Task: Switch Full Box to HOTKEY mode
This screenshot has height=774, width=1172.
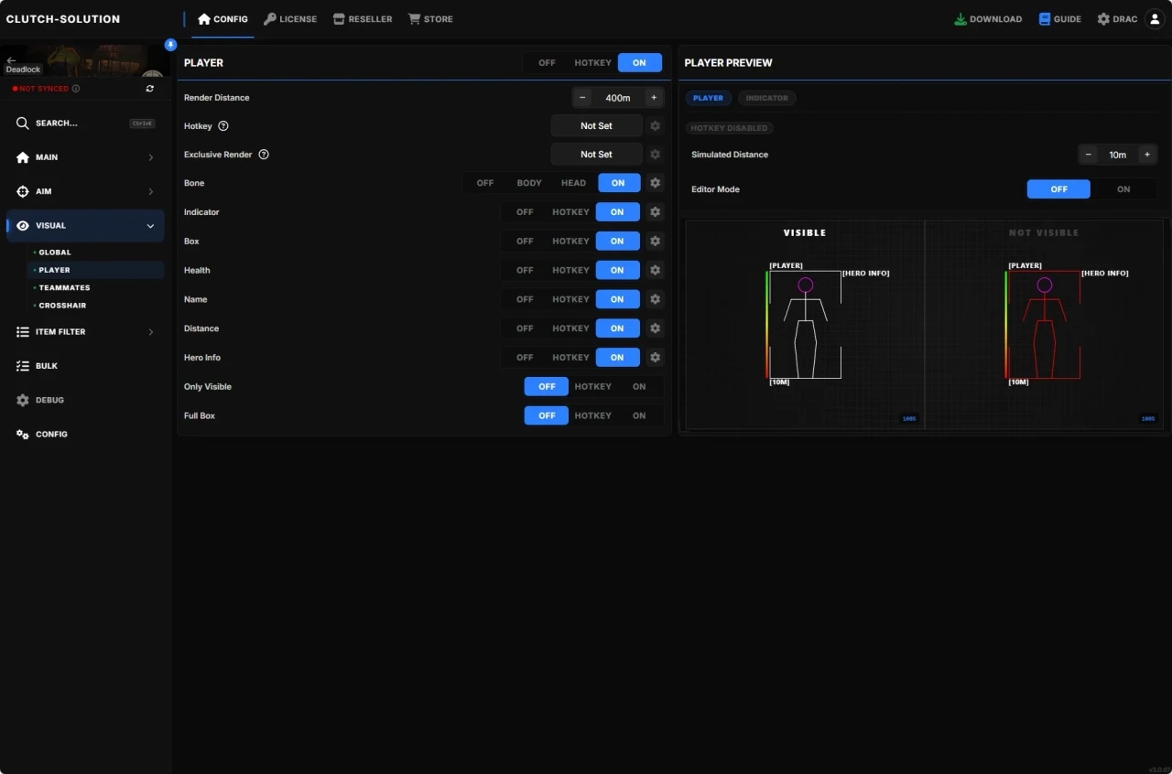Action: coord(592,415)
